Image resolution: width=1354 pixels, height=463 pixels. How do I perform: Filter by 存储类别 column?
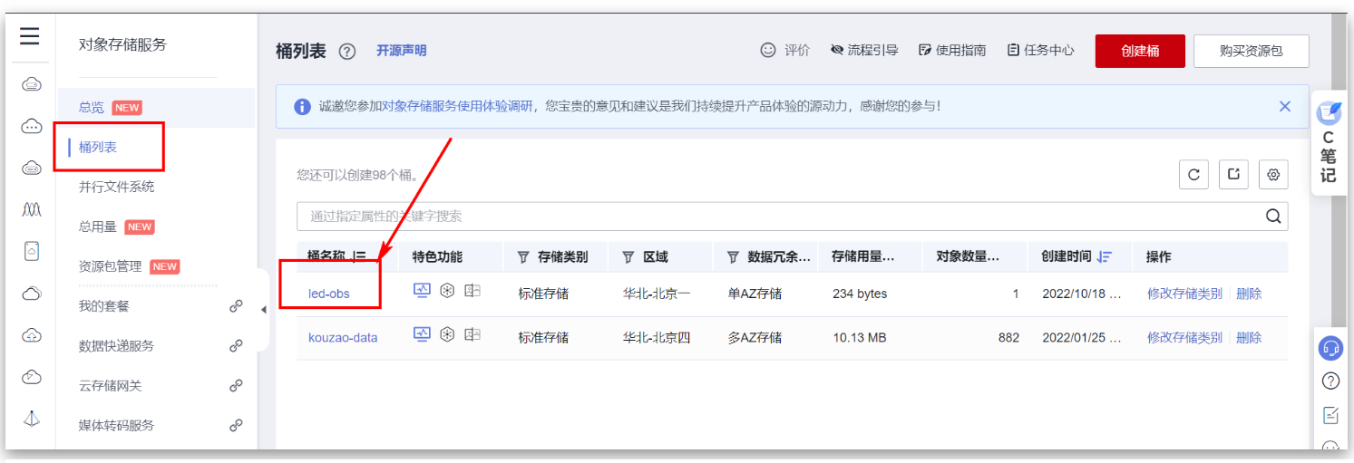coord(523,257)
